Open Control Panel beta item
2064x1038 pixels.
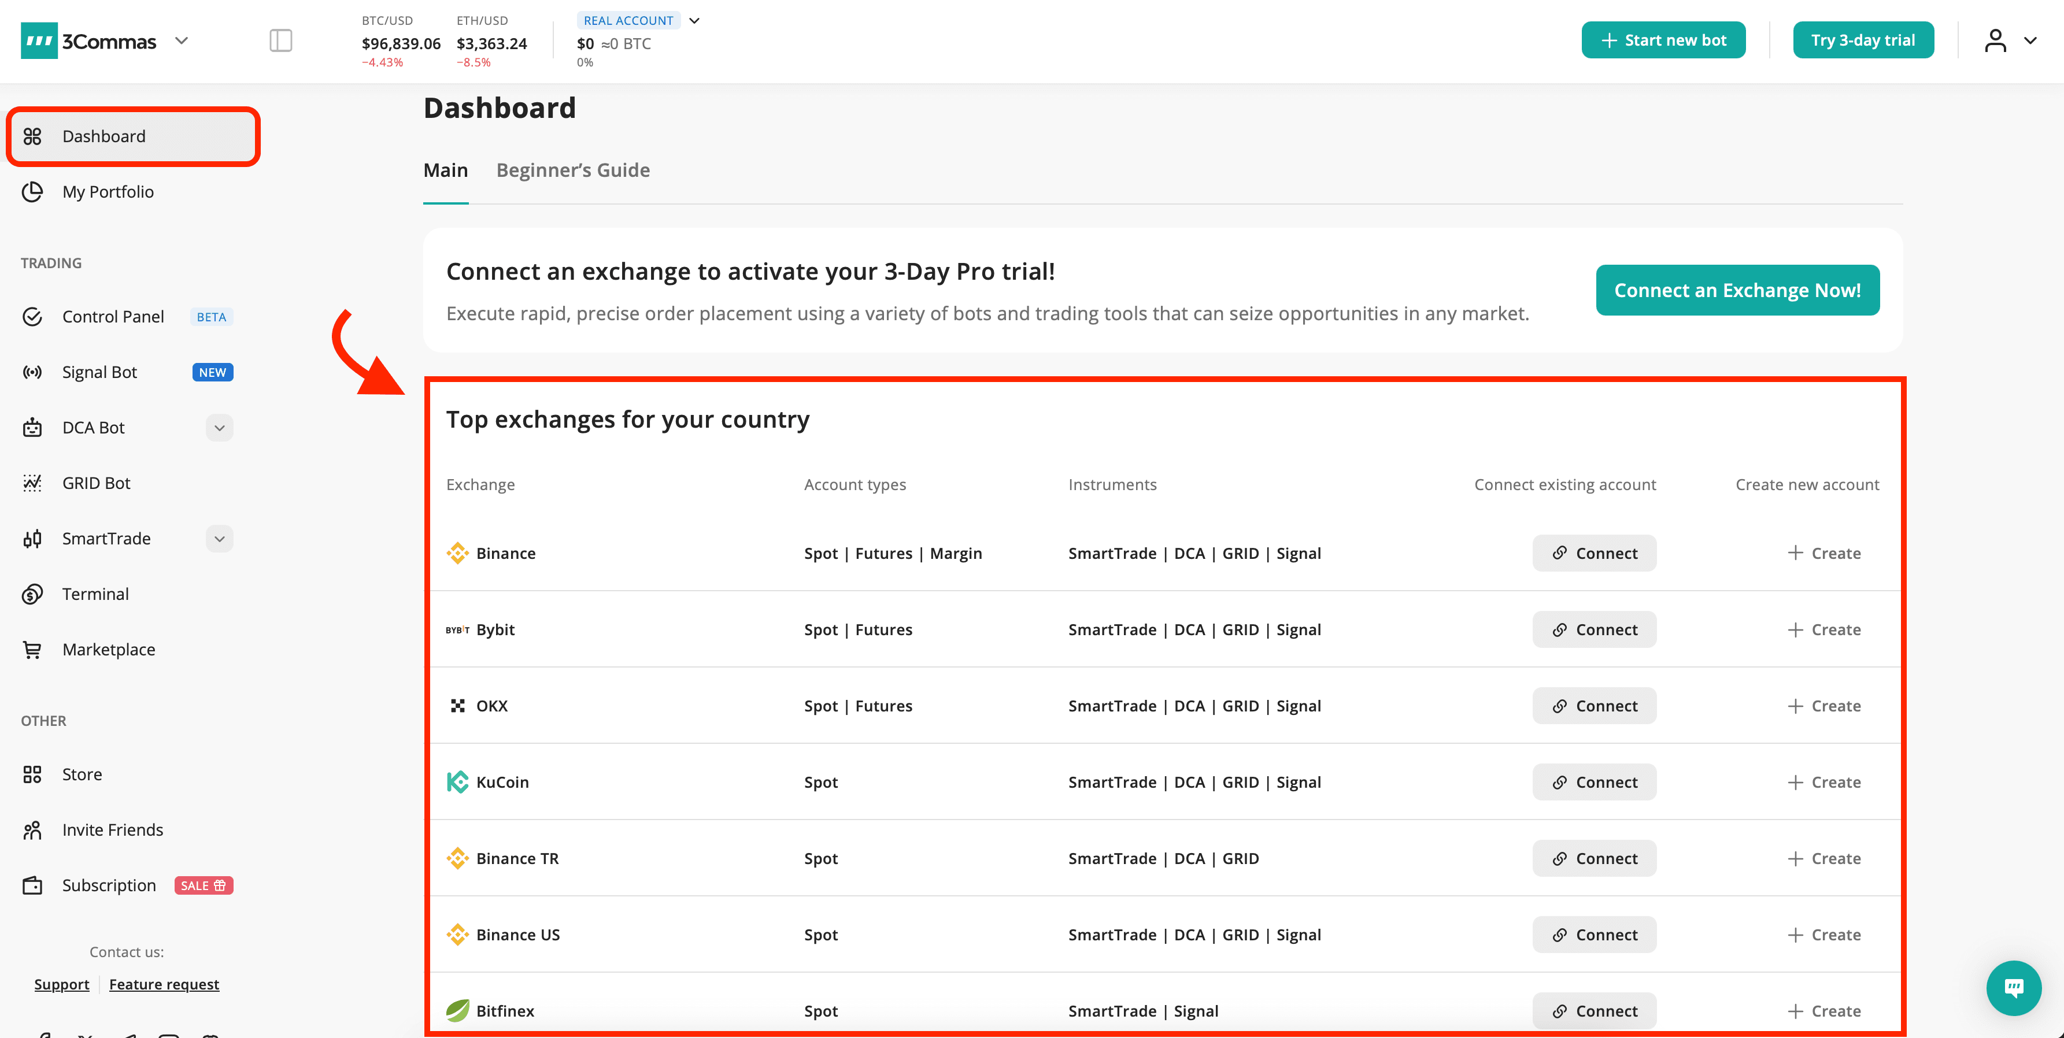pos(113,316)
